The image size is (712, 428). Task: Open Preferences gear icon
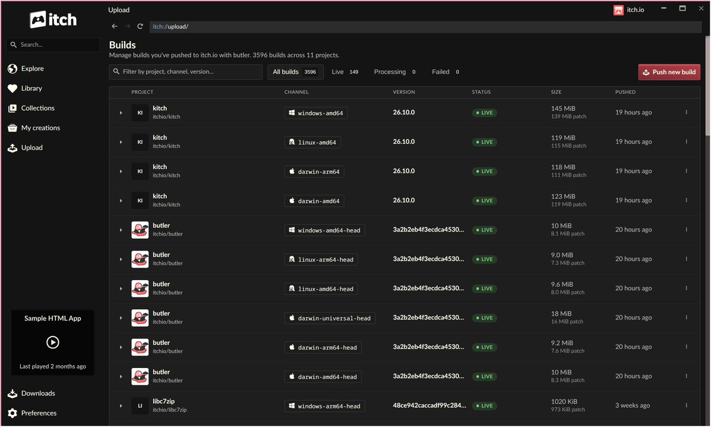(12, 414)
